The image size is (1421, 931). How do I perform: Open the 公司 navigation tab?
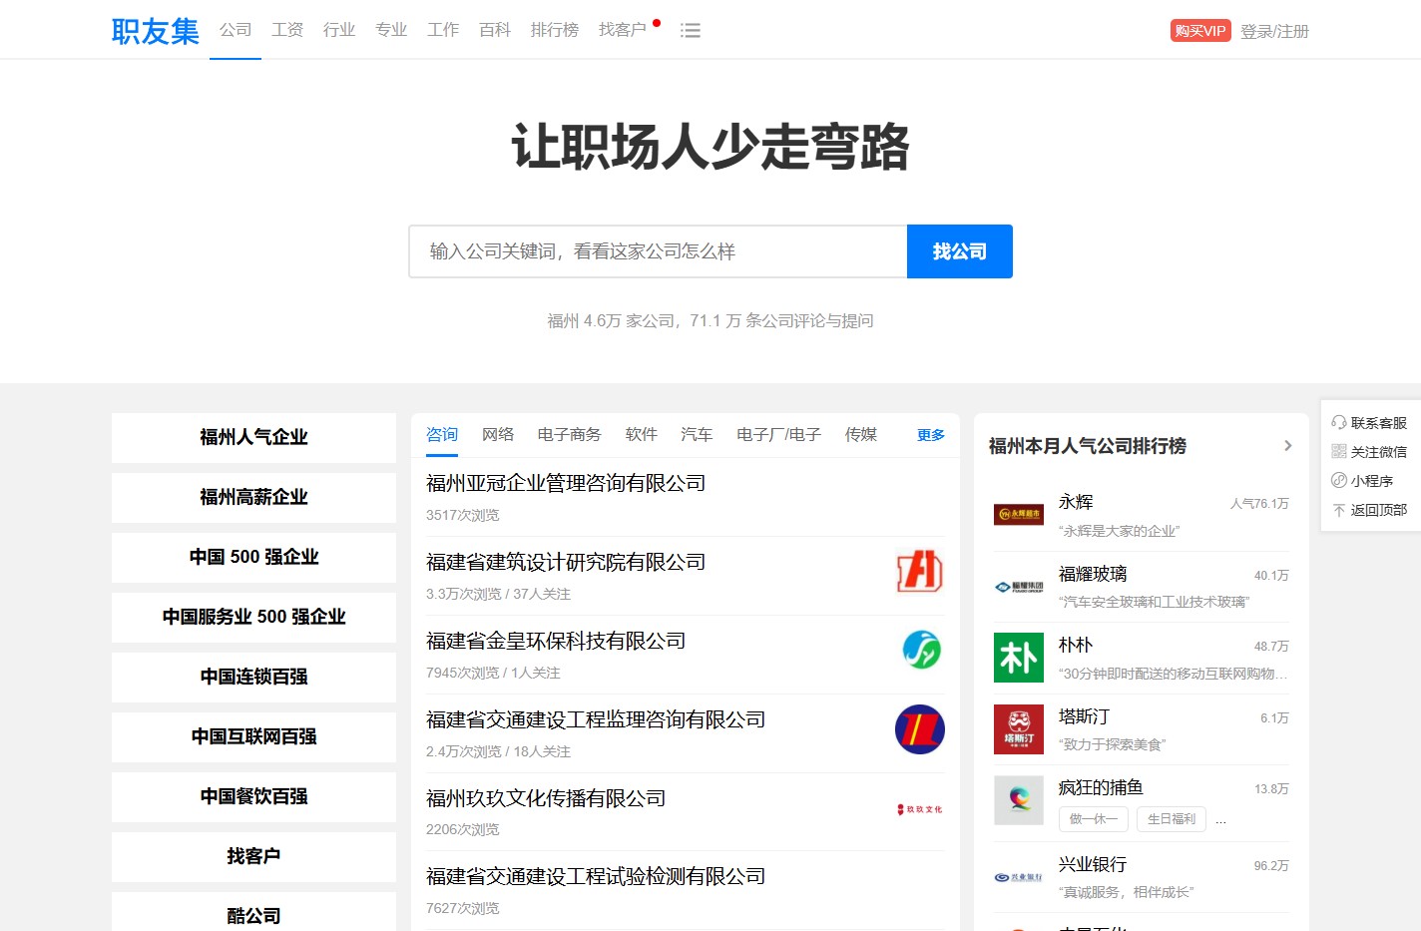(x=236, y=30)
